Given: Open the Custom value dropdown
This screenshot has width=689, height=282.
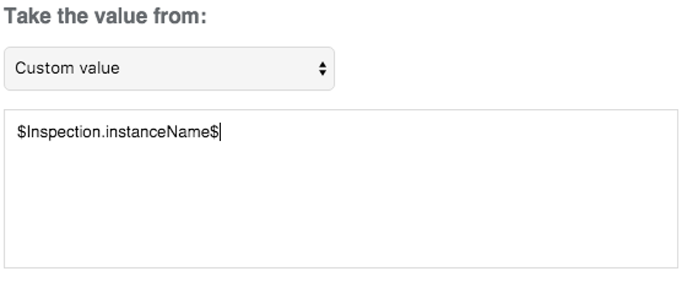Looking at the screenshot, I should coord(169,69).
